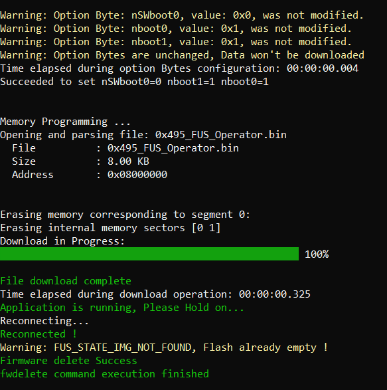Click 'fwdelete command execution finished' text
This screenshot has width=387, height=390.
(104, 374)
